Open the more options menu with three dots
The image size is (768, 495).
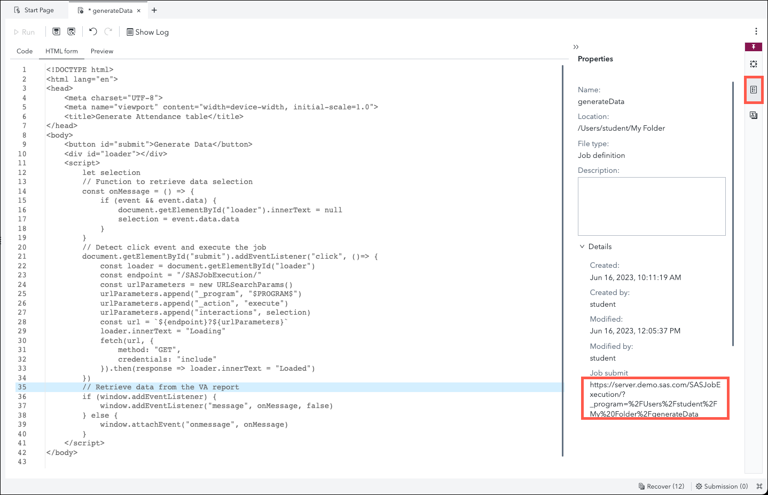tap(756, 31)
